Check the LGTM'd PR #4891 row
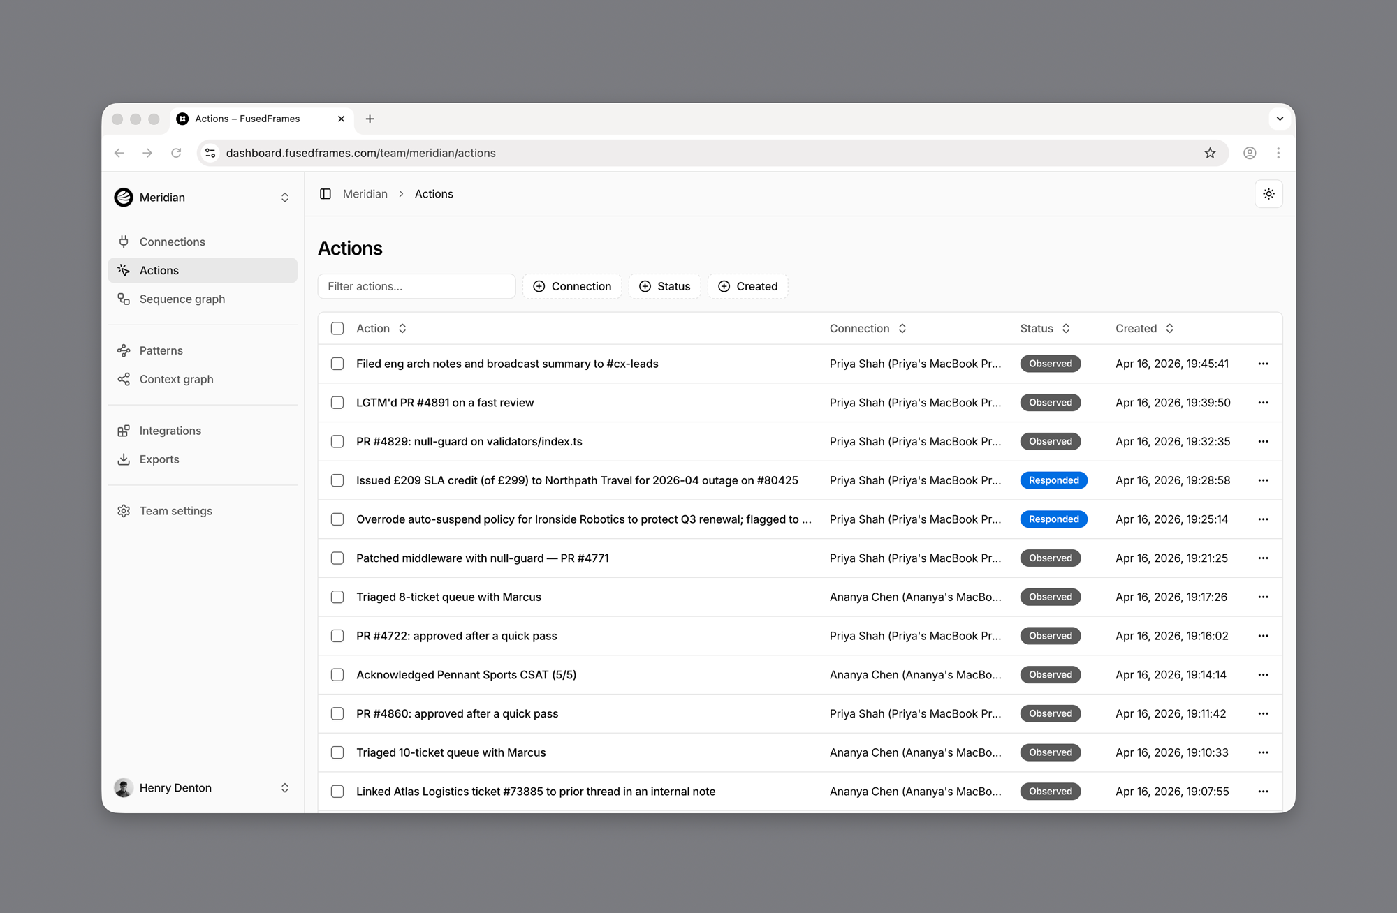The image size is (1397, 913). click(x=337, y=403)
